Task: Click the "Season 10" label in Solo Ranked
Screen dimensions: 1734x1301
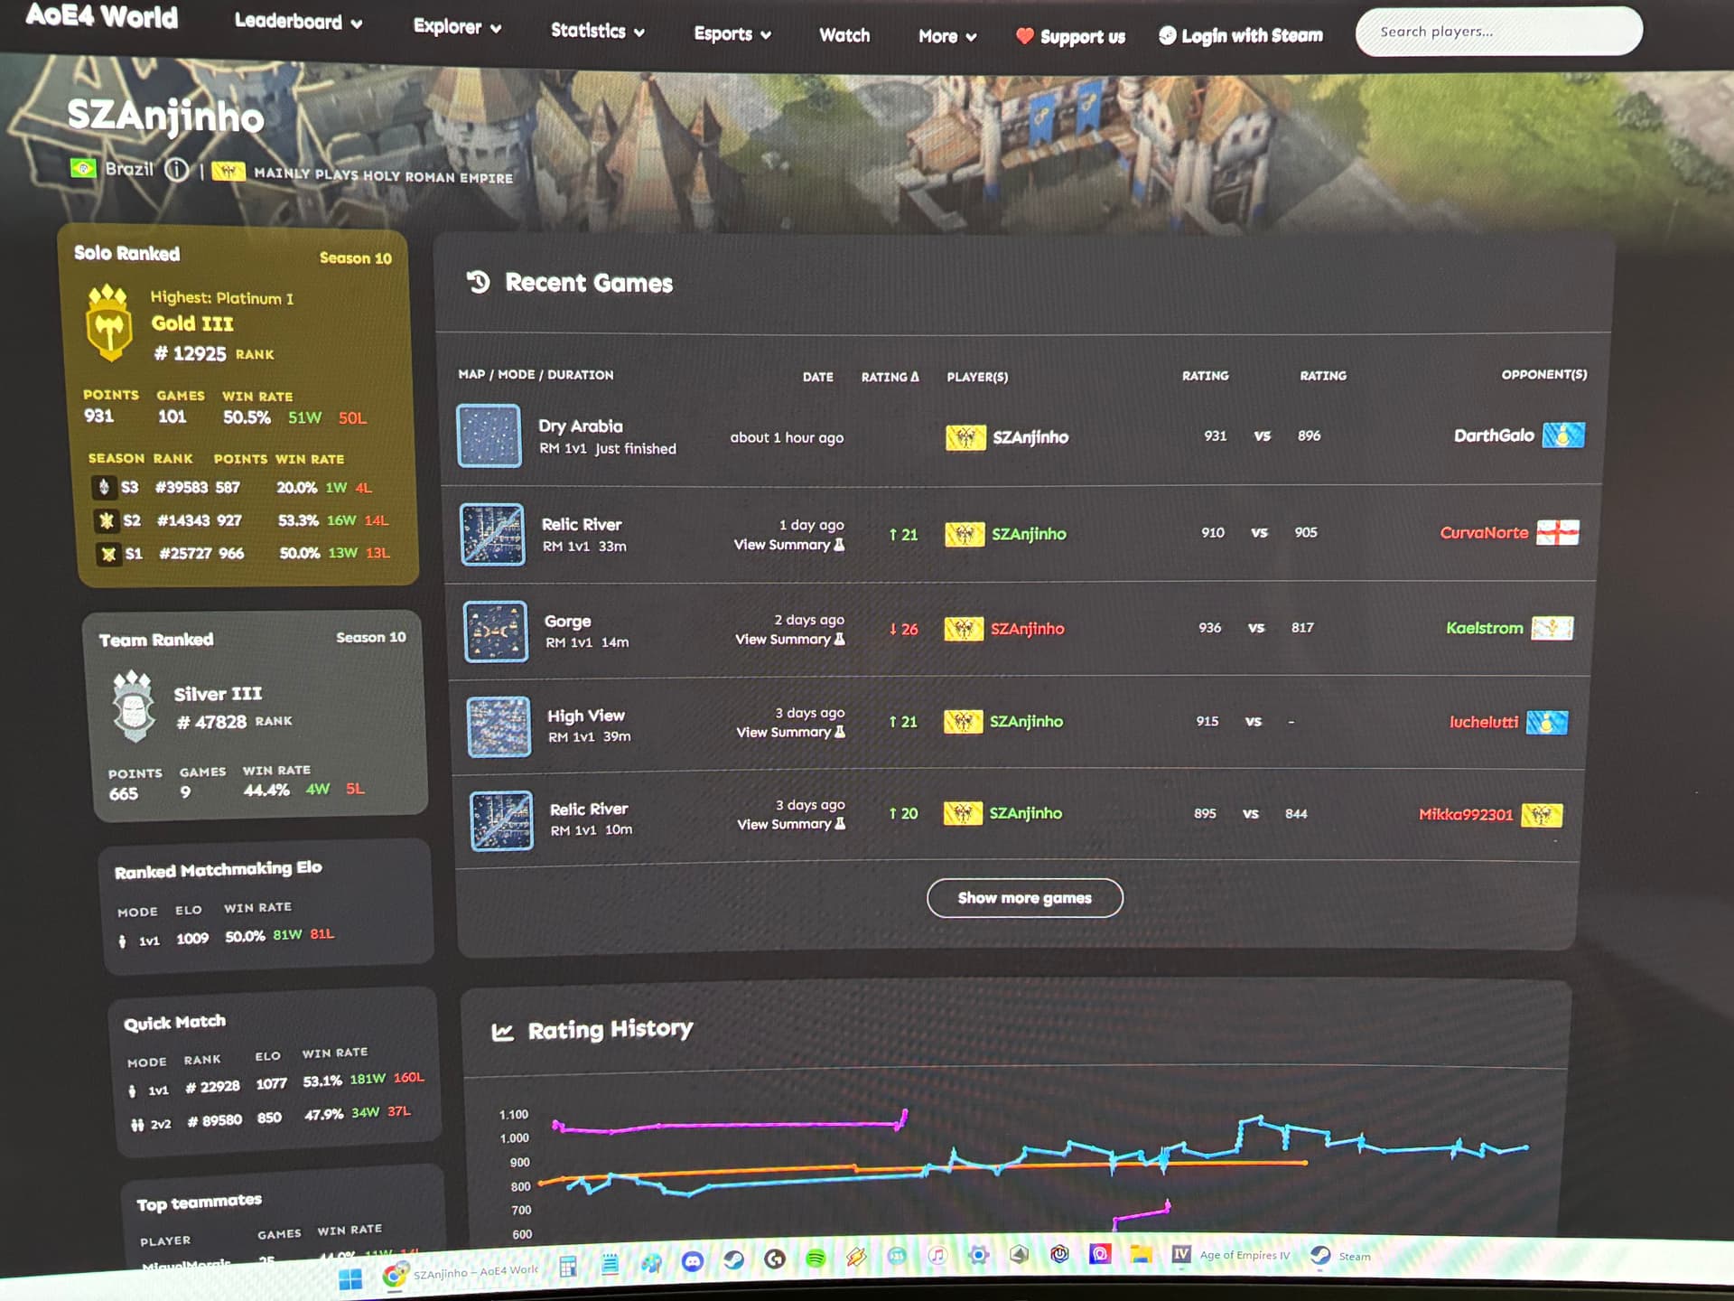Action: point(355,258)
